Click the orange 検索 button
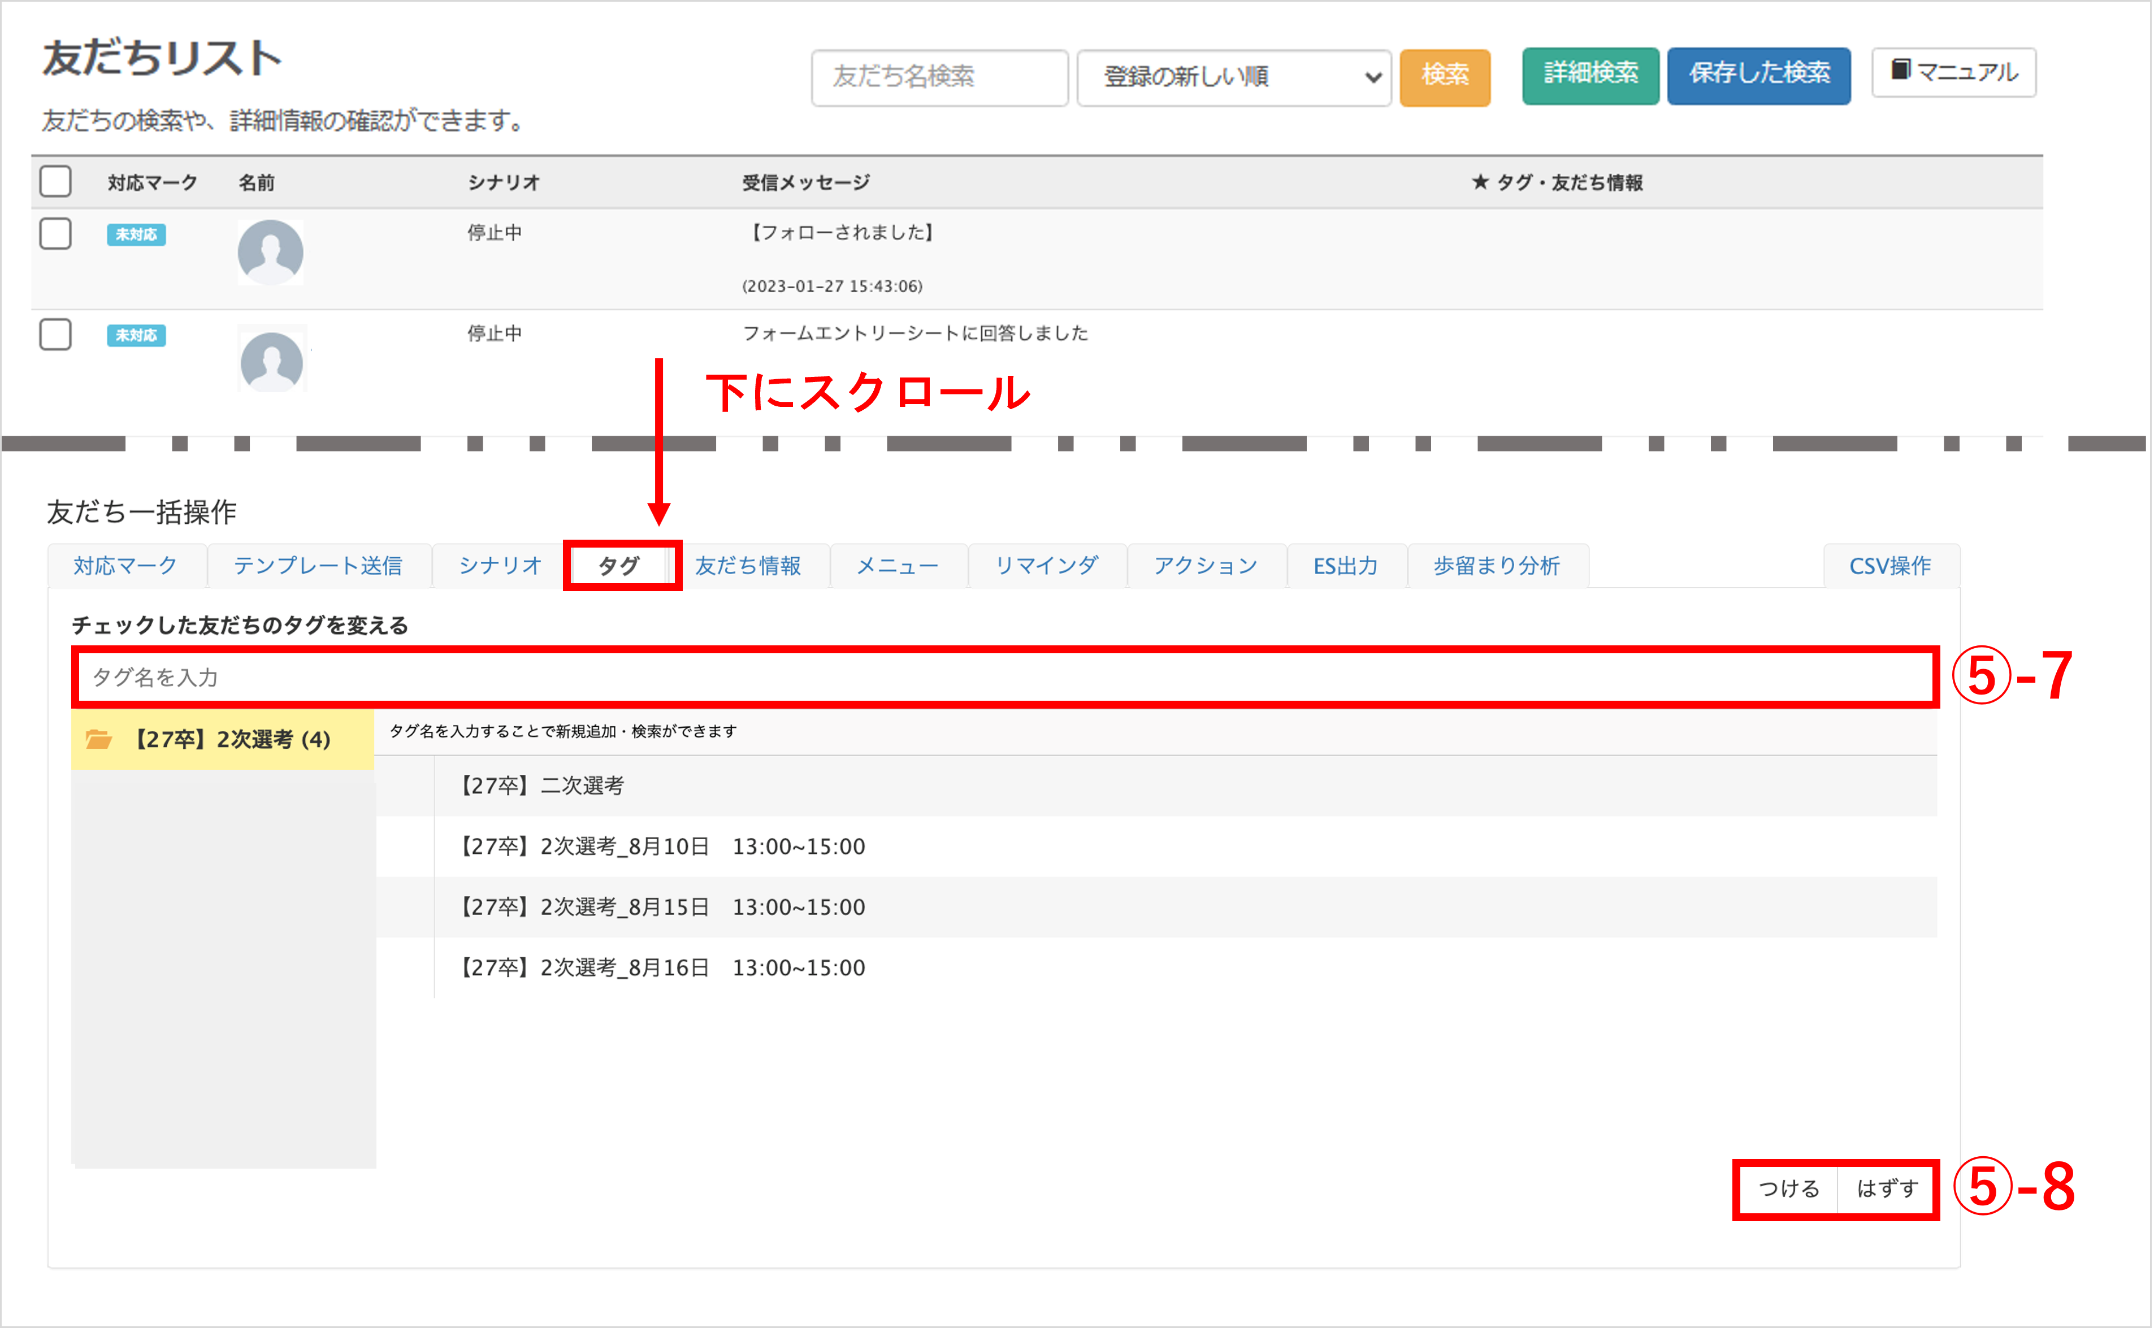The width and height of the screenshot is (2154, 1328). (x=1445, y=77)
